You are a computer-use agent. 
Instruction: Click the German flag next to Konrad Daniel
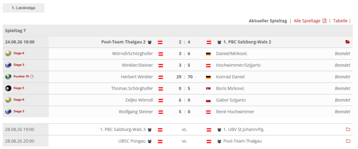pyautogui.click(x=208, y=77)
